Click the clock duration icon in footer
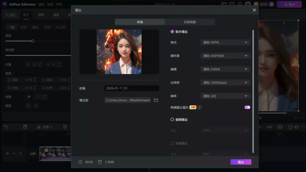 (x=80, y=162)
